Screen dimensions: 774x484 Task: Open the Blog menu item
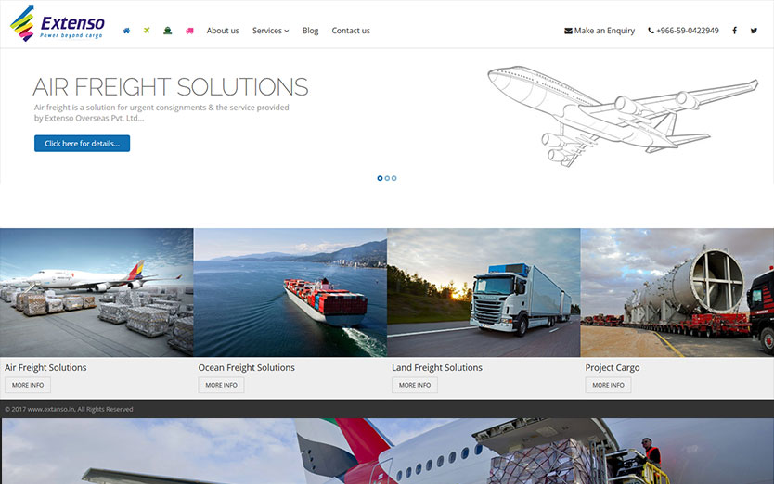310,31
